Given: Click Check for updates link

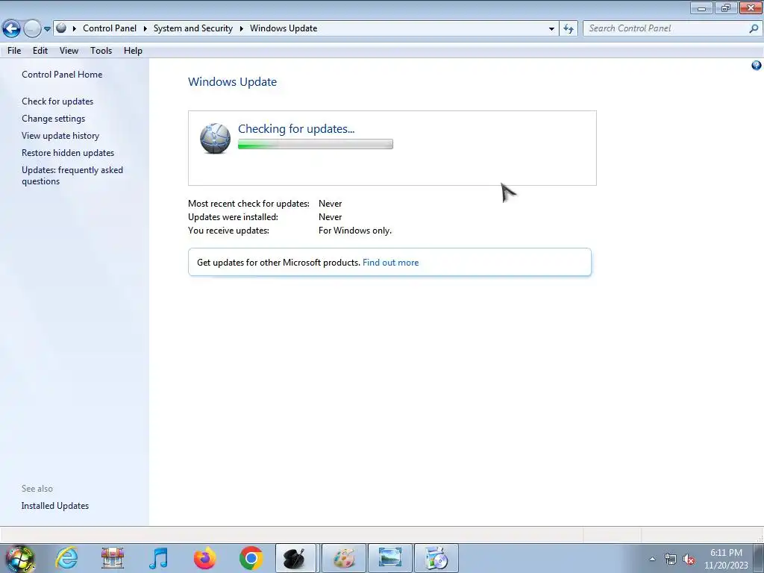Looking at the screenshot, I should point(57,101).
